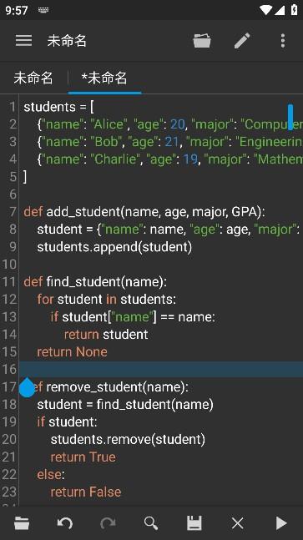Close the current file with X icon

point(238,523)
